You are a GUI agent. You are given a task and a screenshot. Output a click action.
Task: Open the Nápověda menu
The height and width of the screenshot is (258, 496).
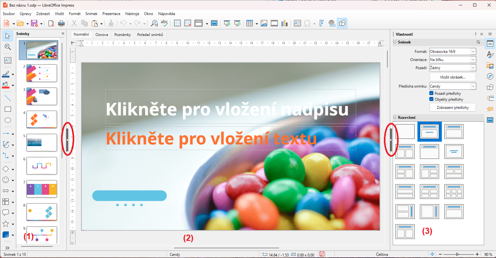pos(166,14)
